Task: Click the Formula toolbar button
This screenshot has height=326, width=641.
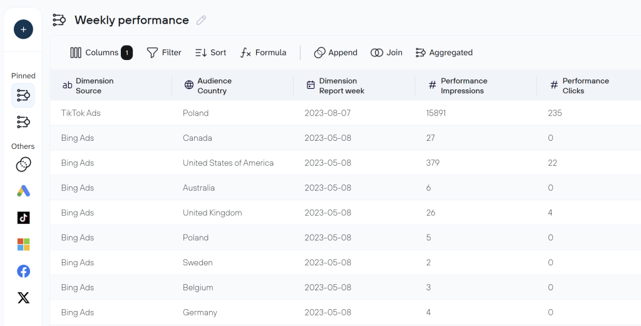Action: tap(264, 53)
